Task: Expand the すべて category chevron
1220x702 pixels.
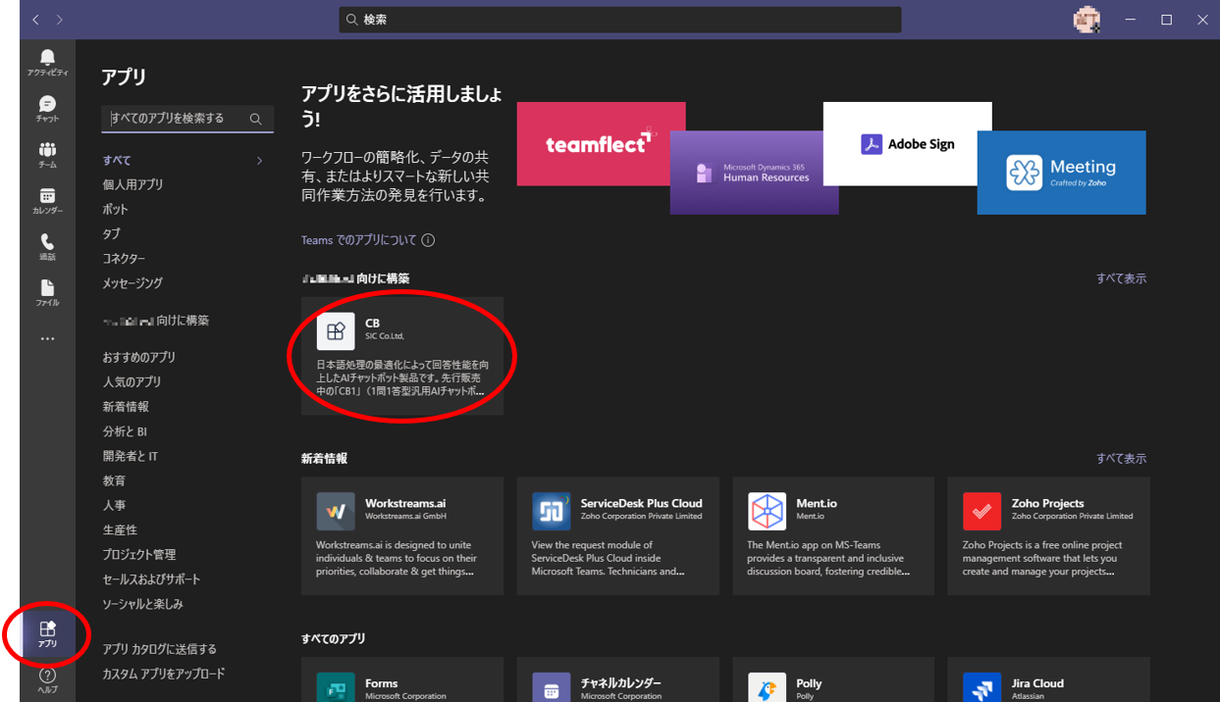Action: click(259, 161)
